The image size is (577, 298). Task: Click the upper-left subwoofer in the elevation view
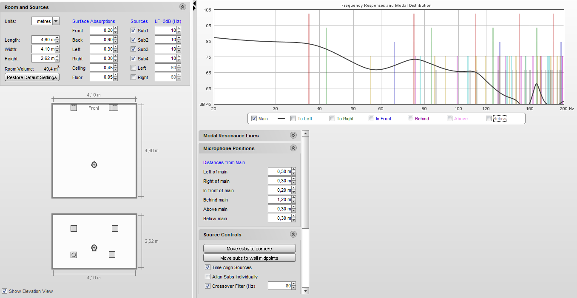[x=74, y=228]
